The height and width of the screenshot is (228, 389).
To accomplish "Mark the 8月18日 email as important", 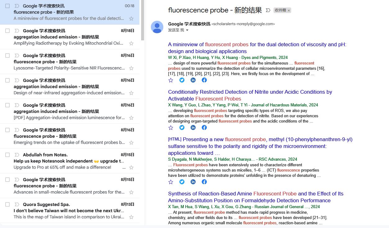I will 17,31.
